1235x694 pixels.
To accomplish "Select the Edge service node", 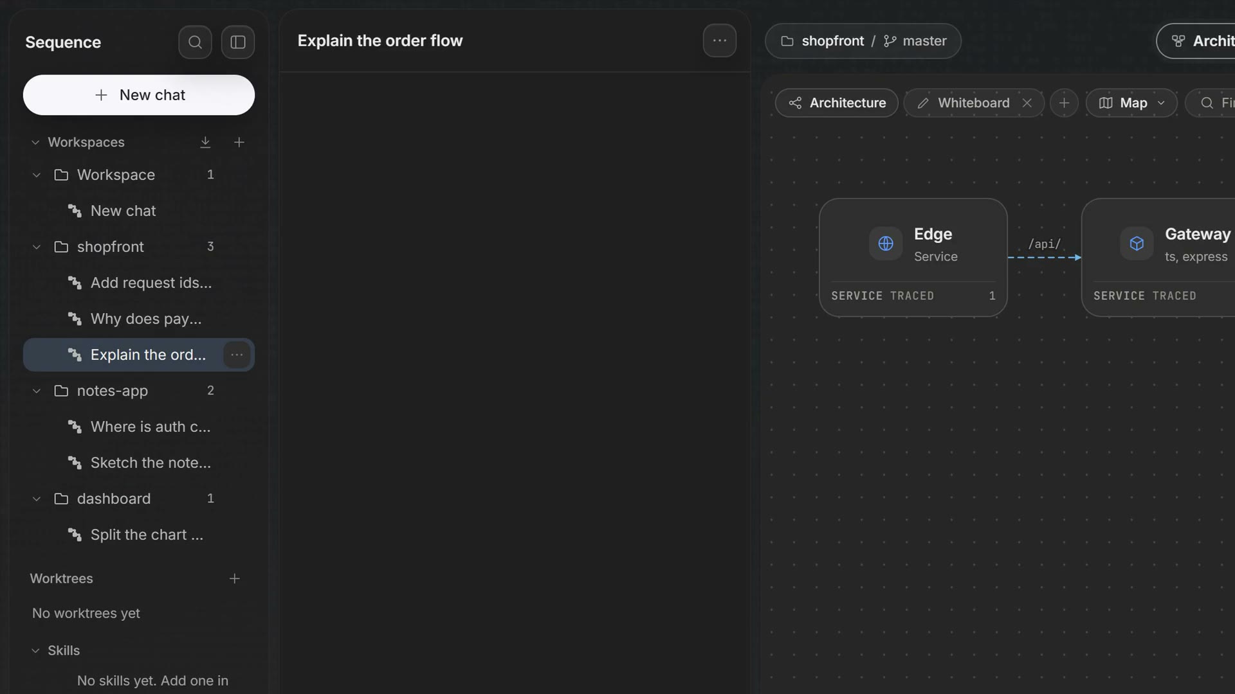I will tap(913, 257).
